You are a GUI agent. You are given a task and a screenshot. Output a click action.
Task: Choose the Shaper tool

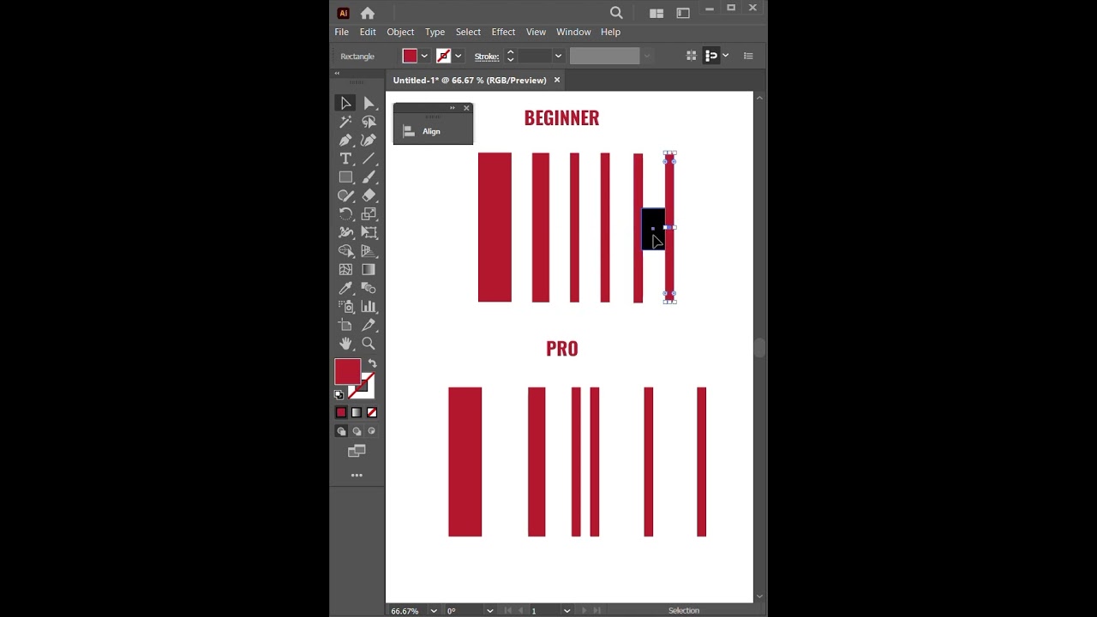pyautogui.click(x=345, y=195)
